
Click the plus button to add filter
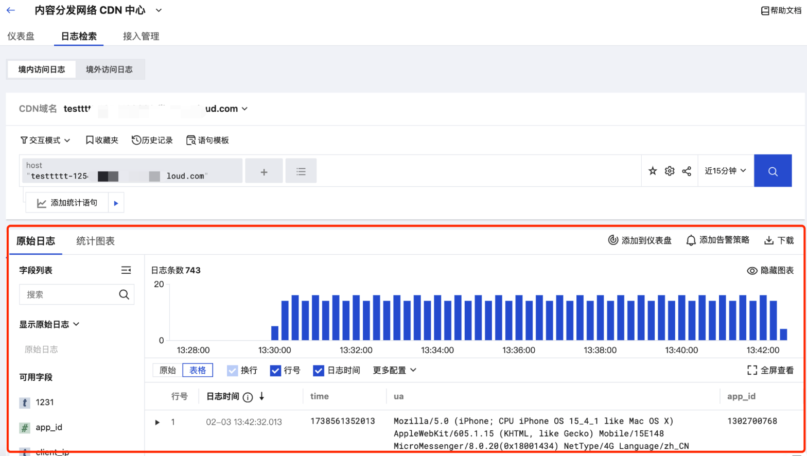click(x=264, y=171)
